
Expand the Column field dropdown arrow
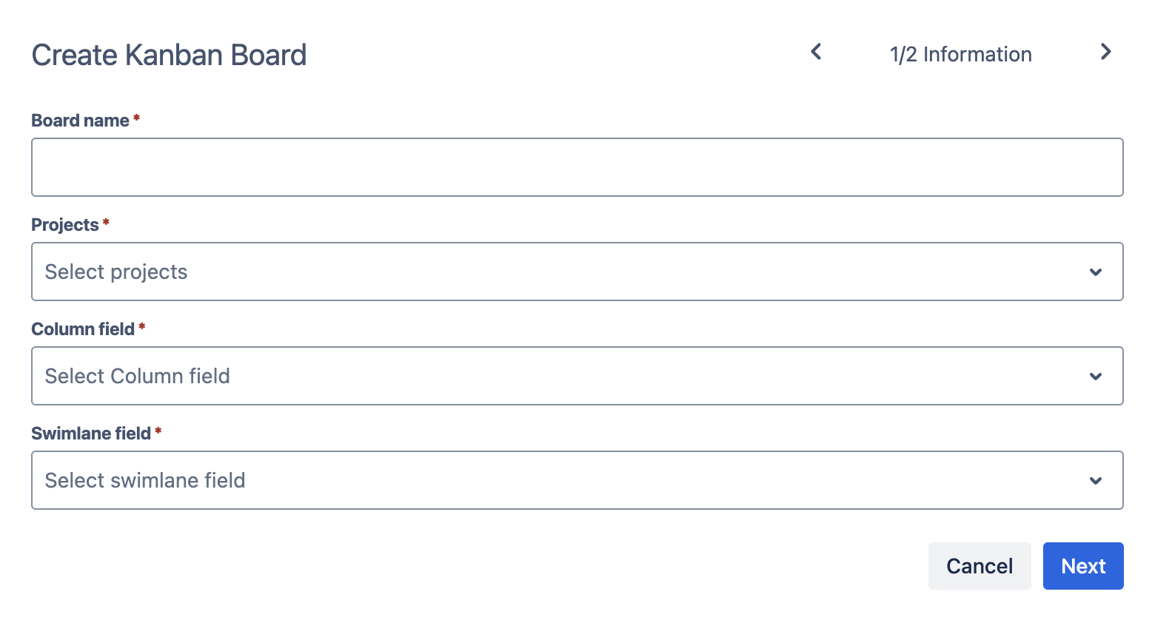click(1096, 377)
